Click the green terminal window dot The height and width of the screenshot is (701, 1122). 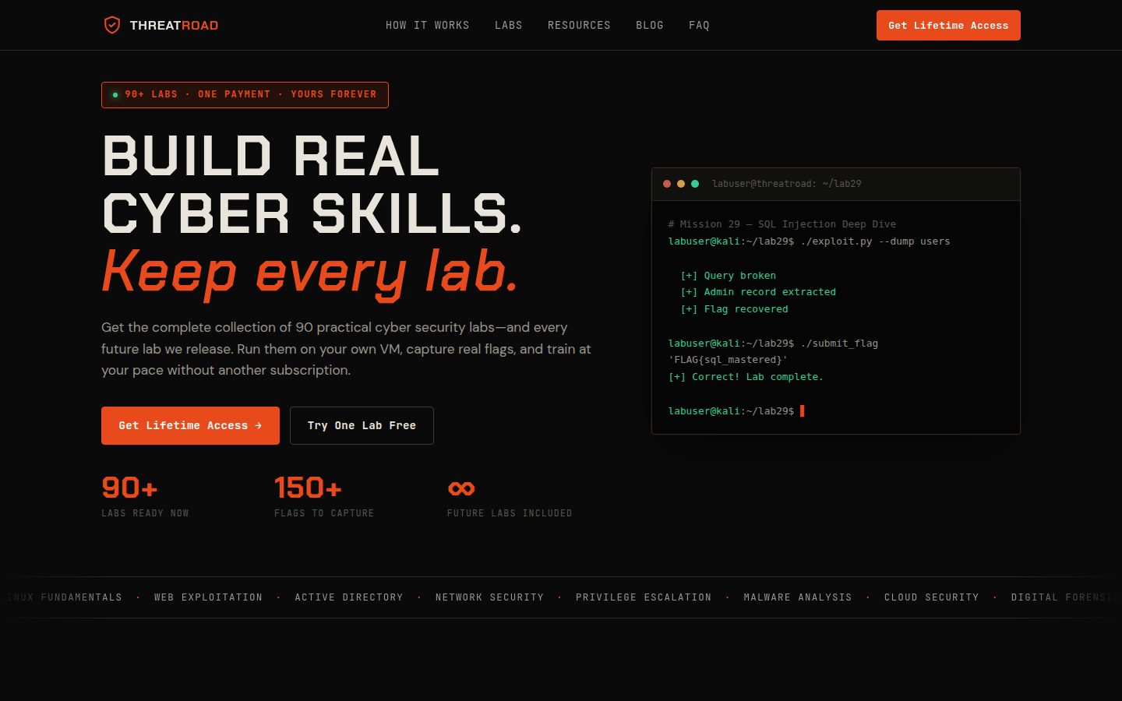[695, 184]
